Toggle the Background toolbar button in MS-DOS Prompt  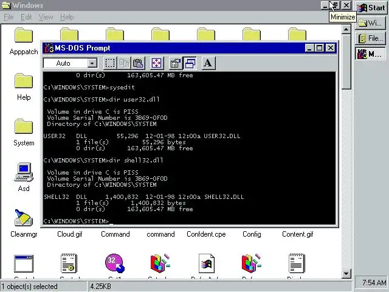pyautogui.click(x=190, y=63)
